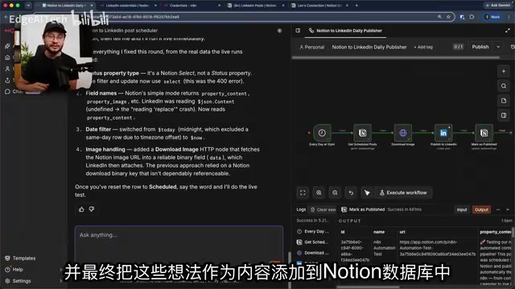Viewport: 515px width, 289px height.
Task: Click the Templates sidebar icon
Action: click(7, 258)
